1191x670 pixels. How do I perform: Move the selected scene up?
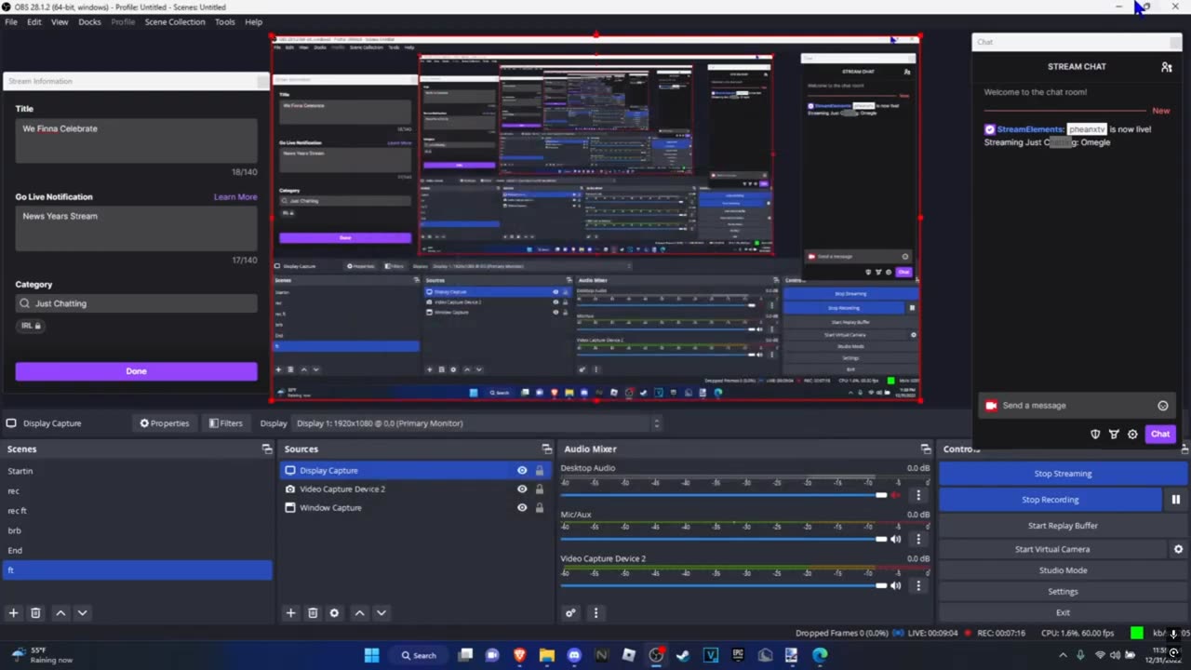60,613
